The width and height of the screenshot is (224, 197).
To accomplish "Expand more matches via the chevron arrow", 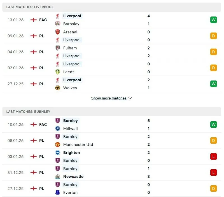I will coord(130,98).
